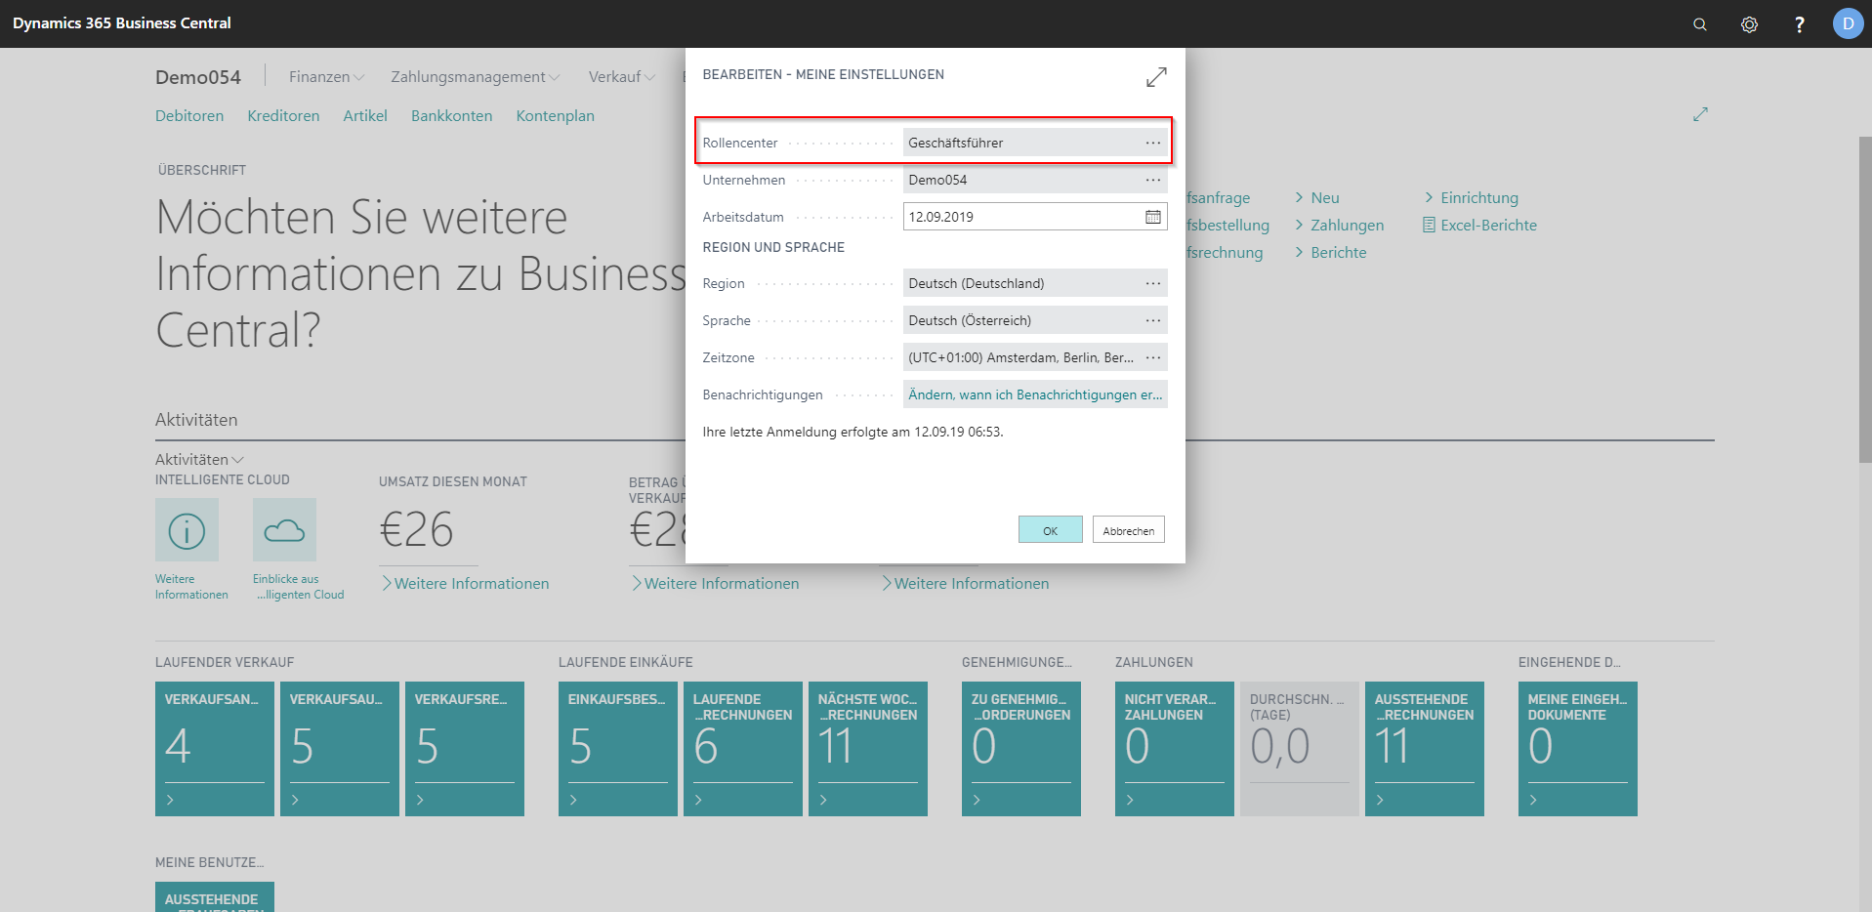Click the Demo054 company name

[198, 77]
